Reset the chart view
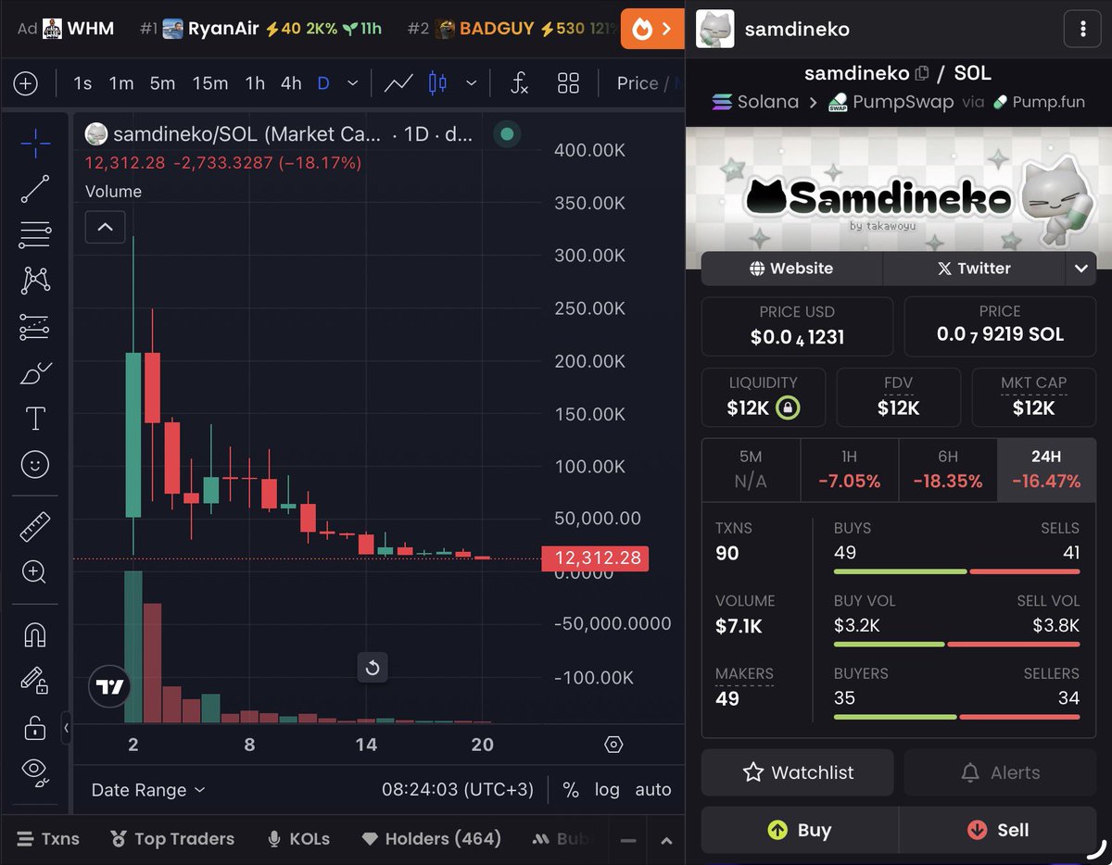Screen dimensions: 1112x865 (x=373, y=667)
